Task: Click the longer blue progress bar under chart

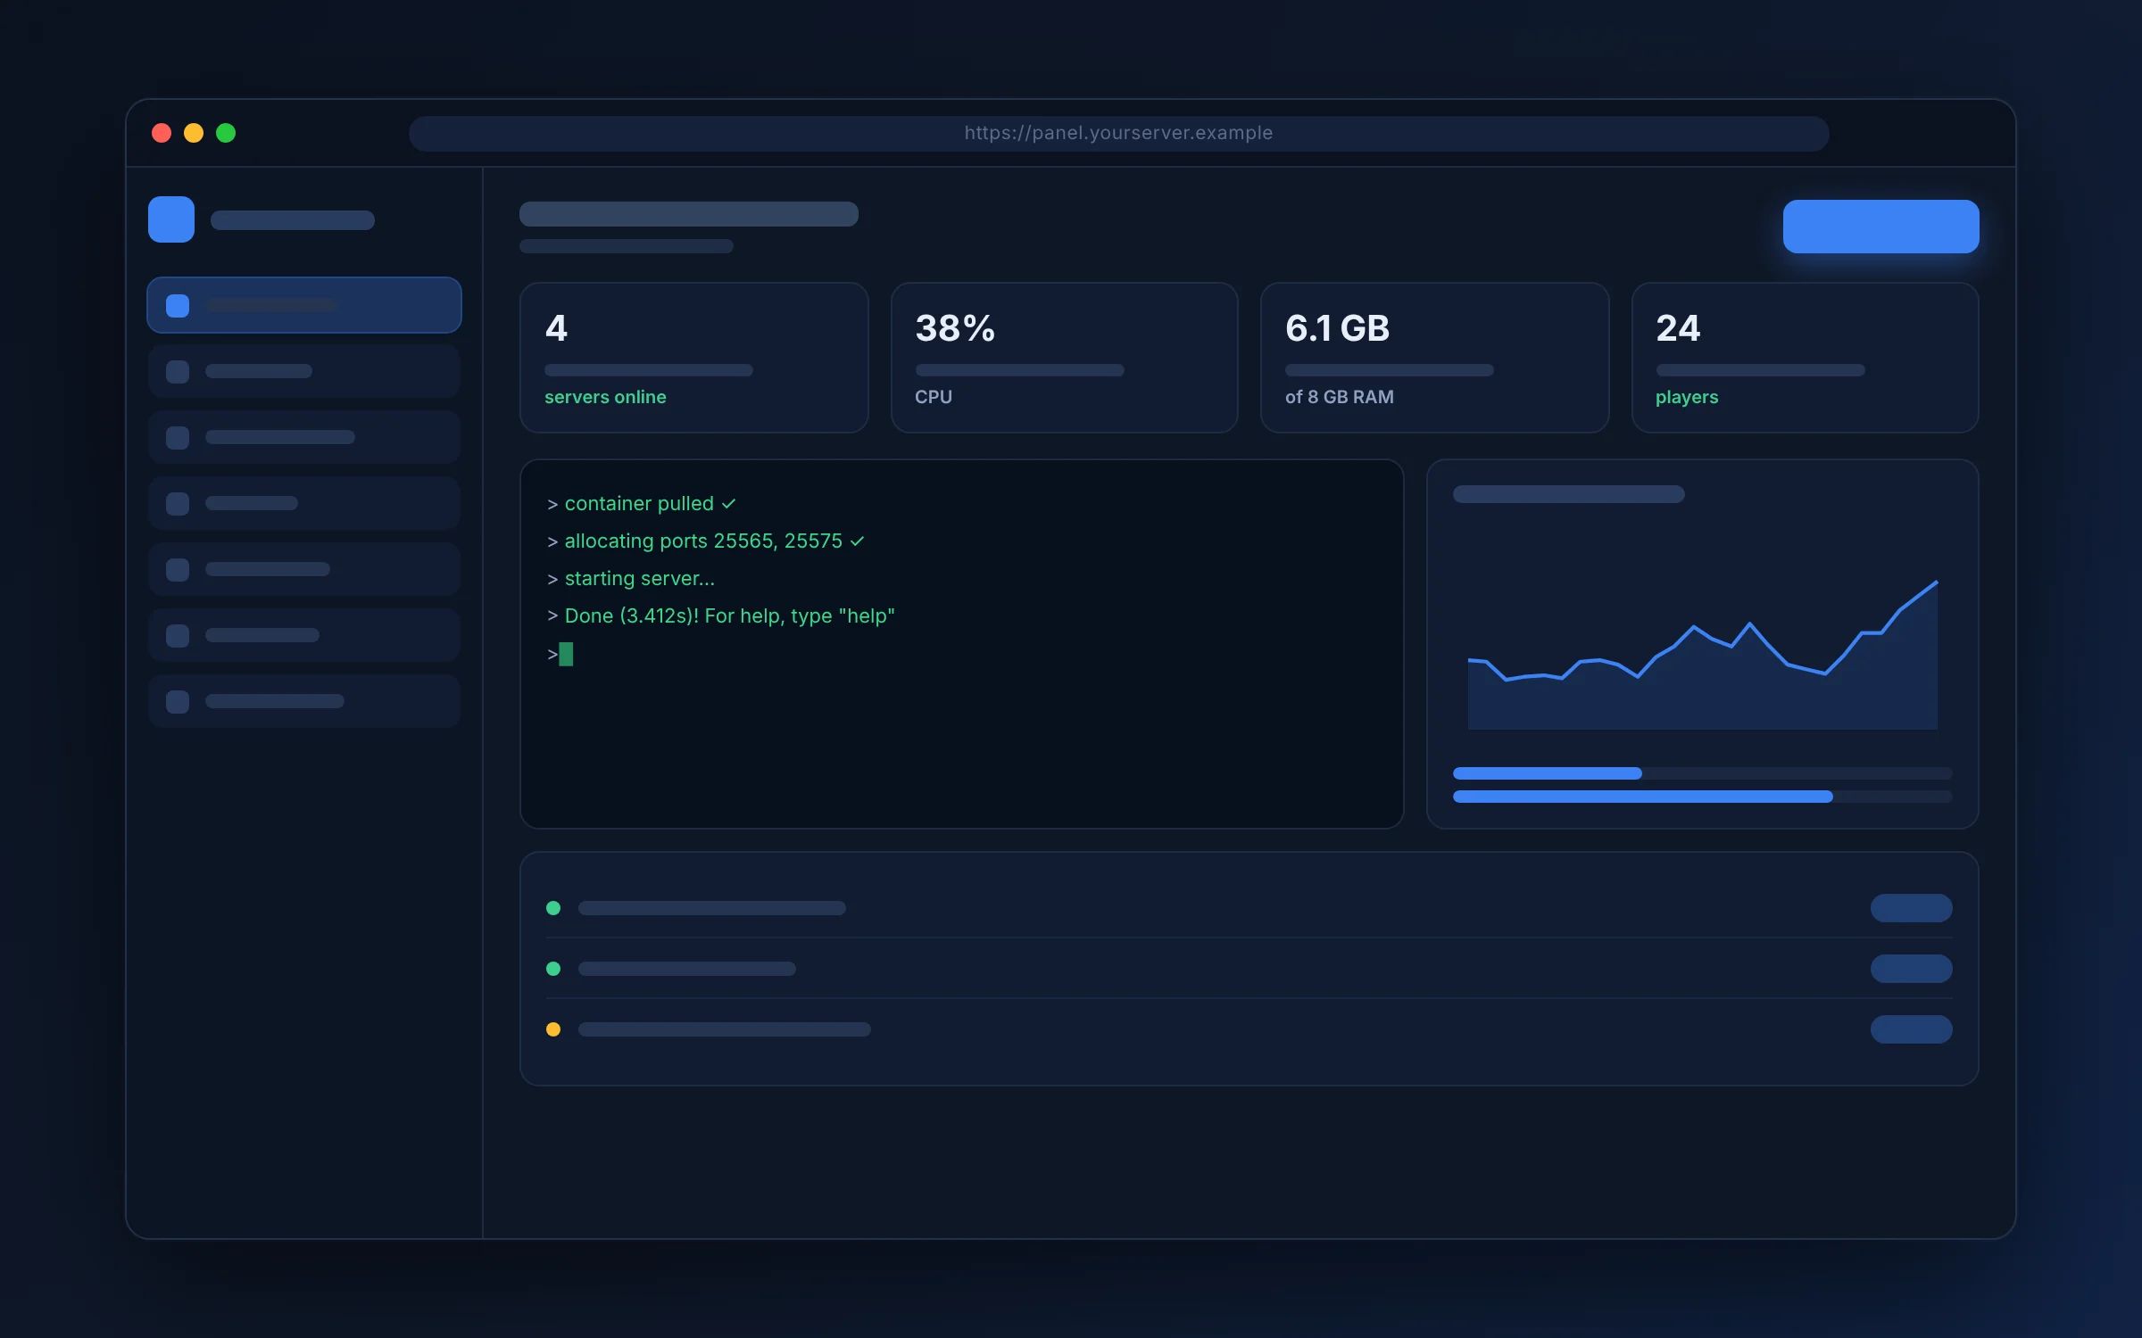Action: pos(1642,797)
